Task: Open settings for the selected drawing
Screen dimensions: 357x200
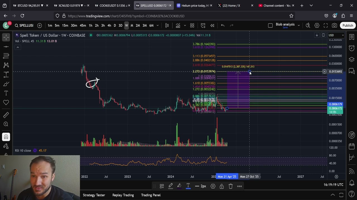Action: click(213, 186)
